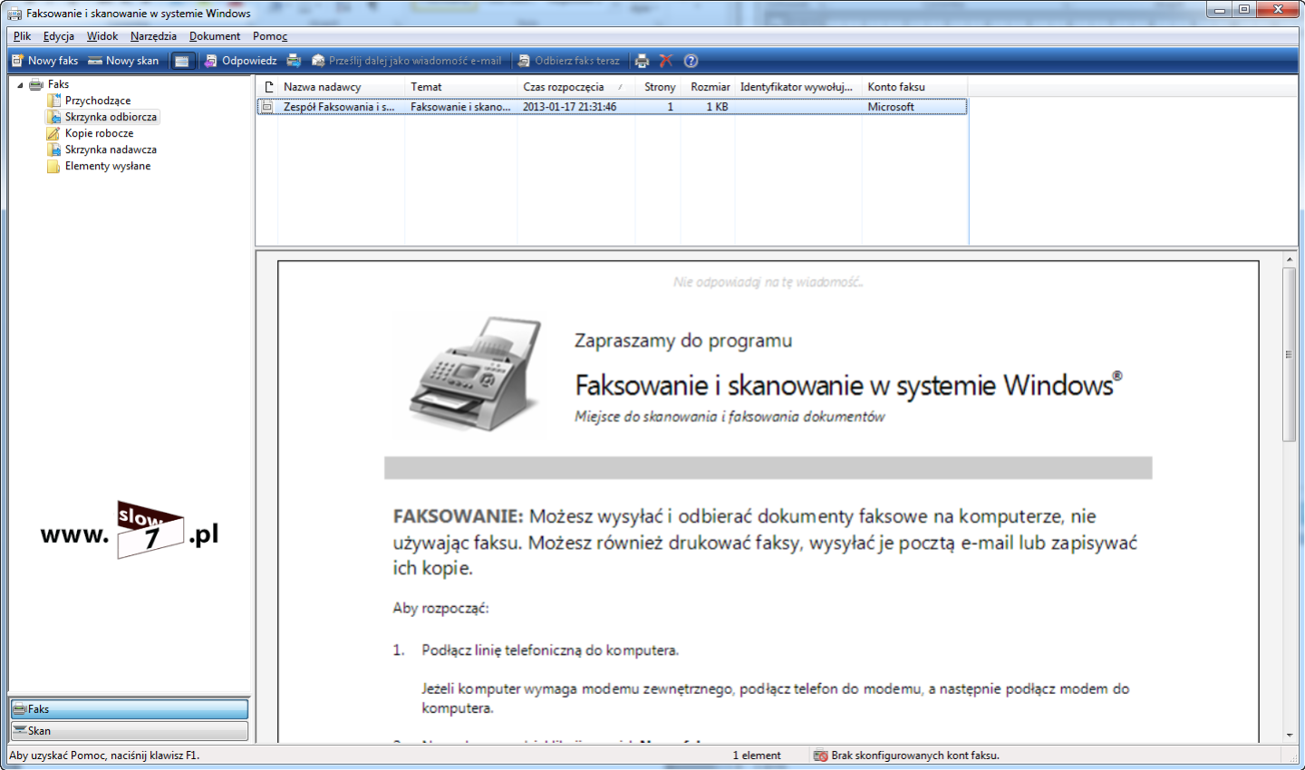Sort by Identyfikator wywołującego column header
The height and width of the screenshot is (770, 1305).
click(x=797, y=87)
